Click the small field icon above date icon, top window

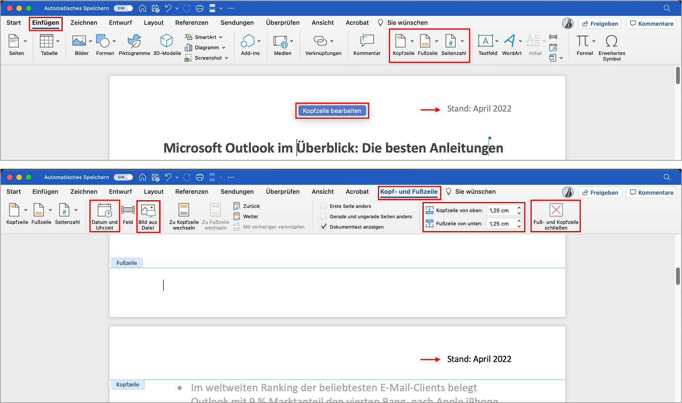point(553,37)
